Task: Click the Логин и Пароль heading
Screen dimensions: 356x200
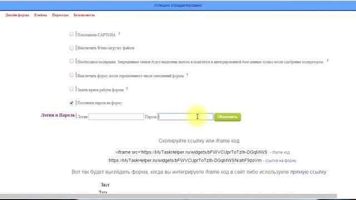Action: 58,115
